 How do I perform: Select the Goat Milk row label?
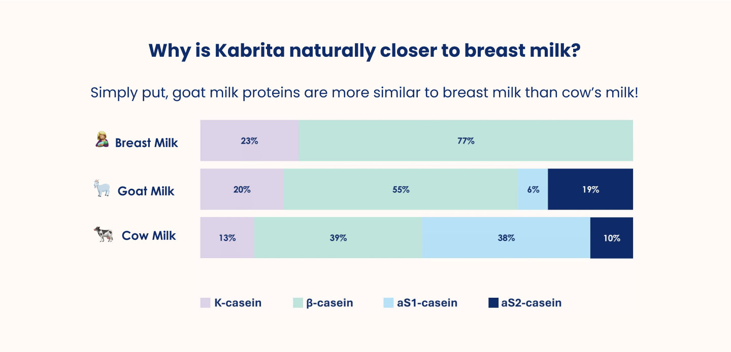(146, 191)
